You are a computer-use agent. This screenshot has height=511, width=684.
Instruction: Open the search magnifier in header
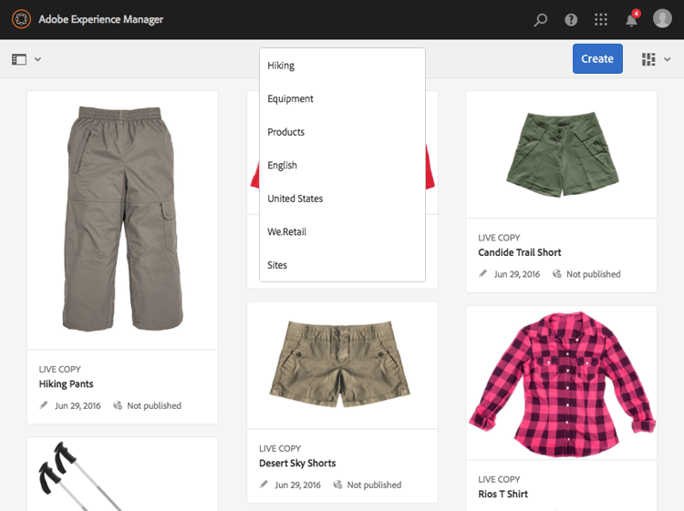coord(541,20)
